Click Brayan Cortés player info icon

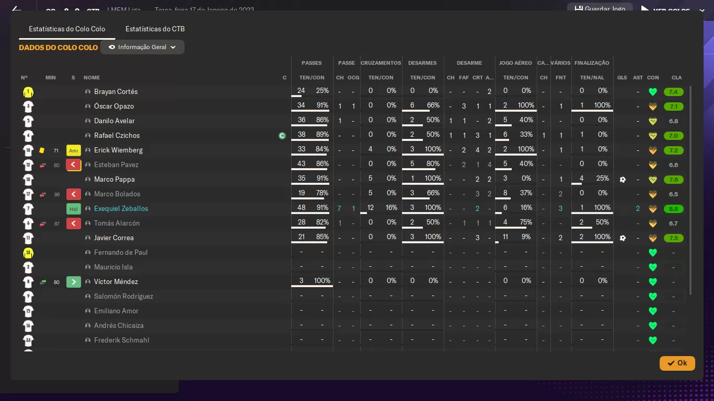pos(88,92)
